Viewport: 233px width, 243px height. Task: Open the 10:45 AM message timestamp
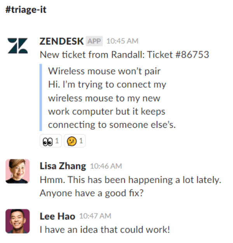point(122,41)
